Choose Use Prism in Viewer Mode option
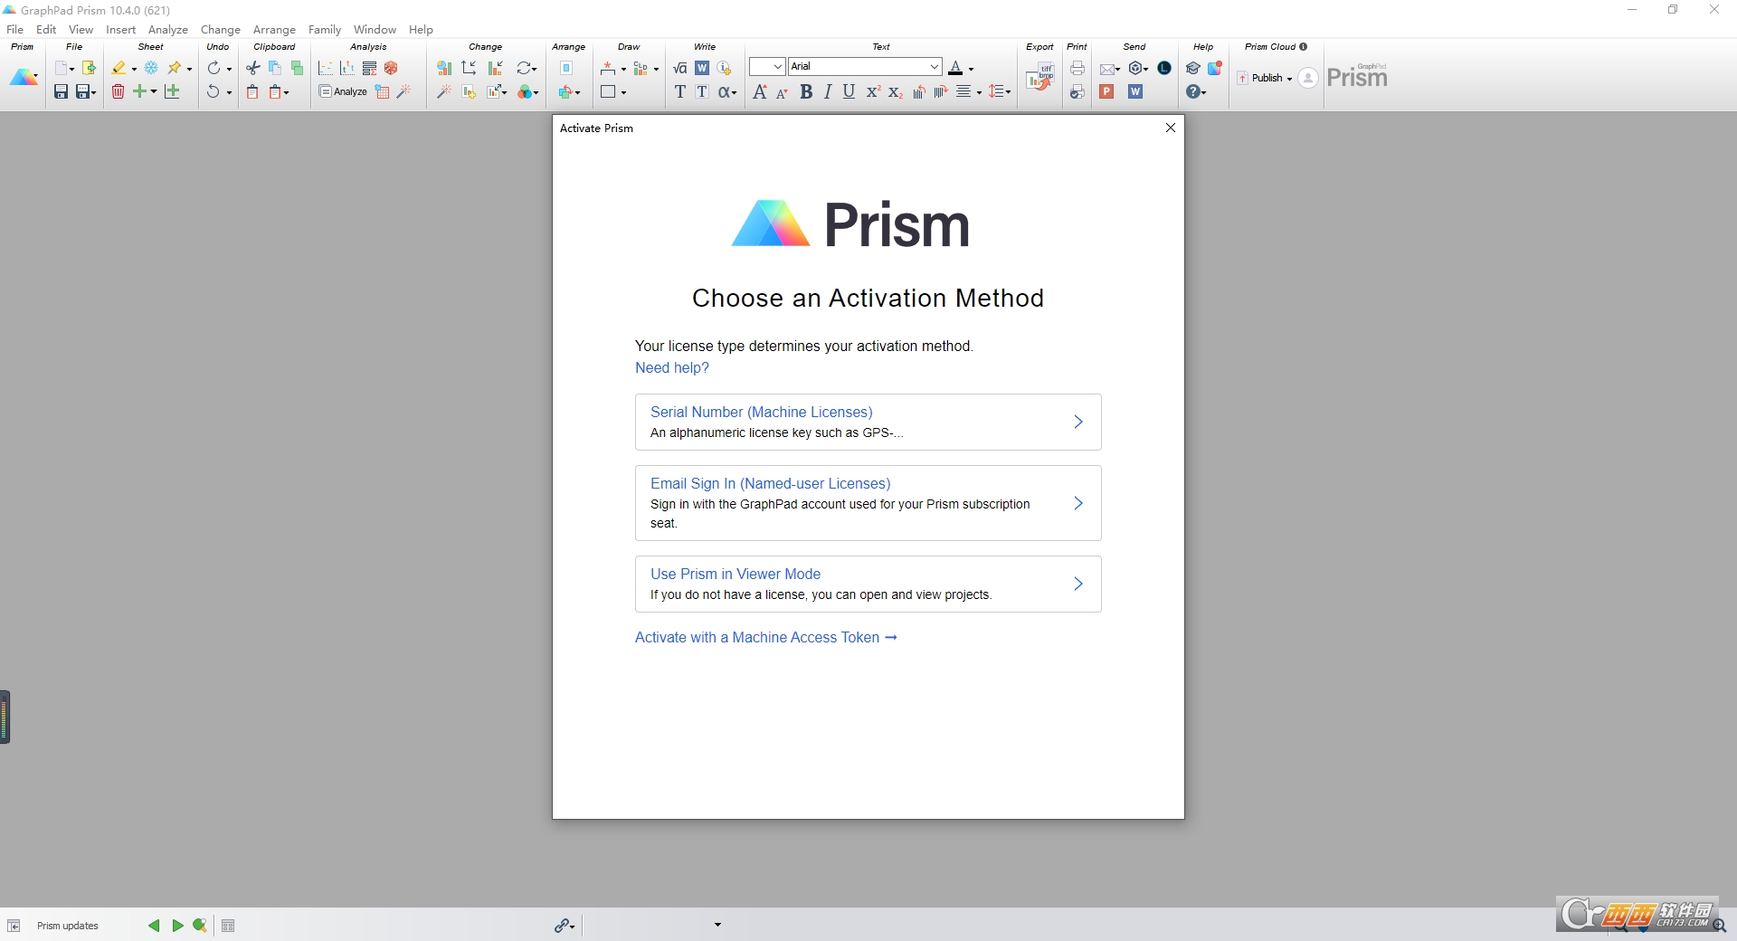Viewport: 1737px width, 941px height. point(868,584)
